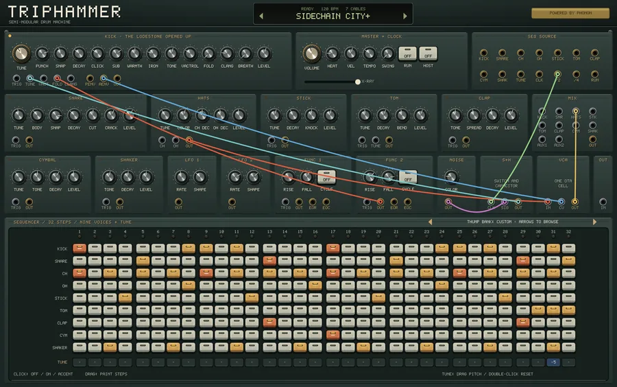The width and height of the screenshot is (617, 387).
Task: Click the Tom BEND knob
Action: coord(402,115)
